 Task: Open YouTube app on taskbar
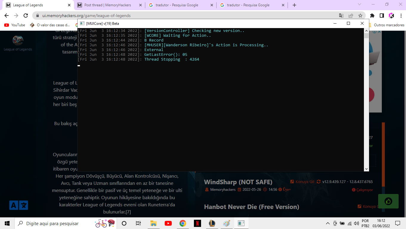[x=168, y=223]
